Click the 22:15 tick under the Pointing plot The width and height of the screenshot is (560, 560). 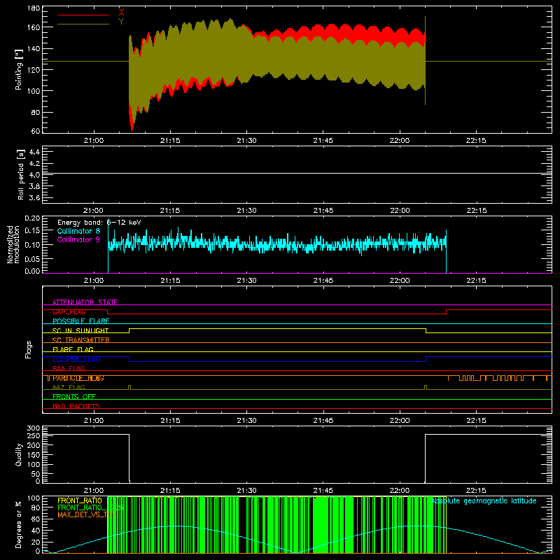pyautogui.click(x=476, y=141)
